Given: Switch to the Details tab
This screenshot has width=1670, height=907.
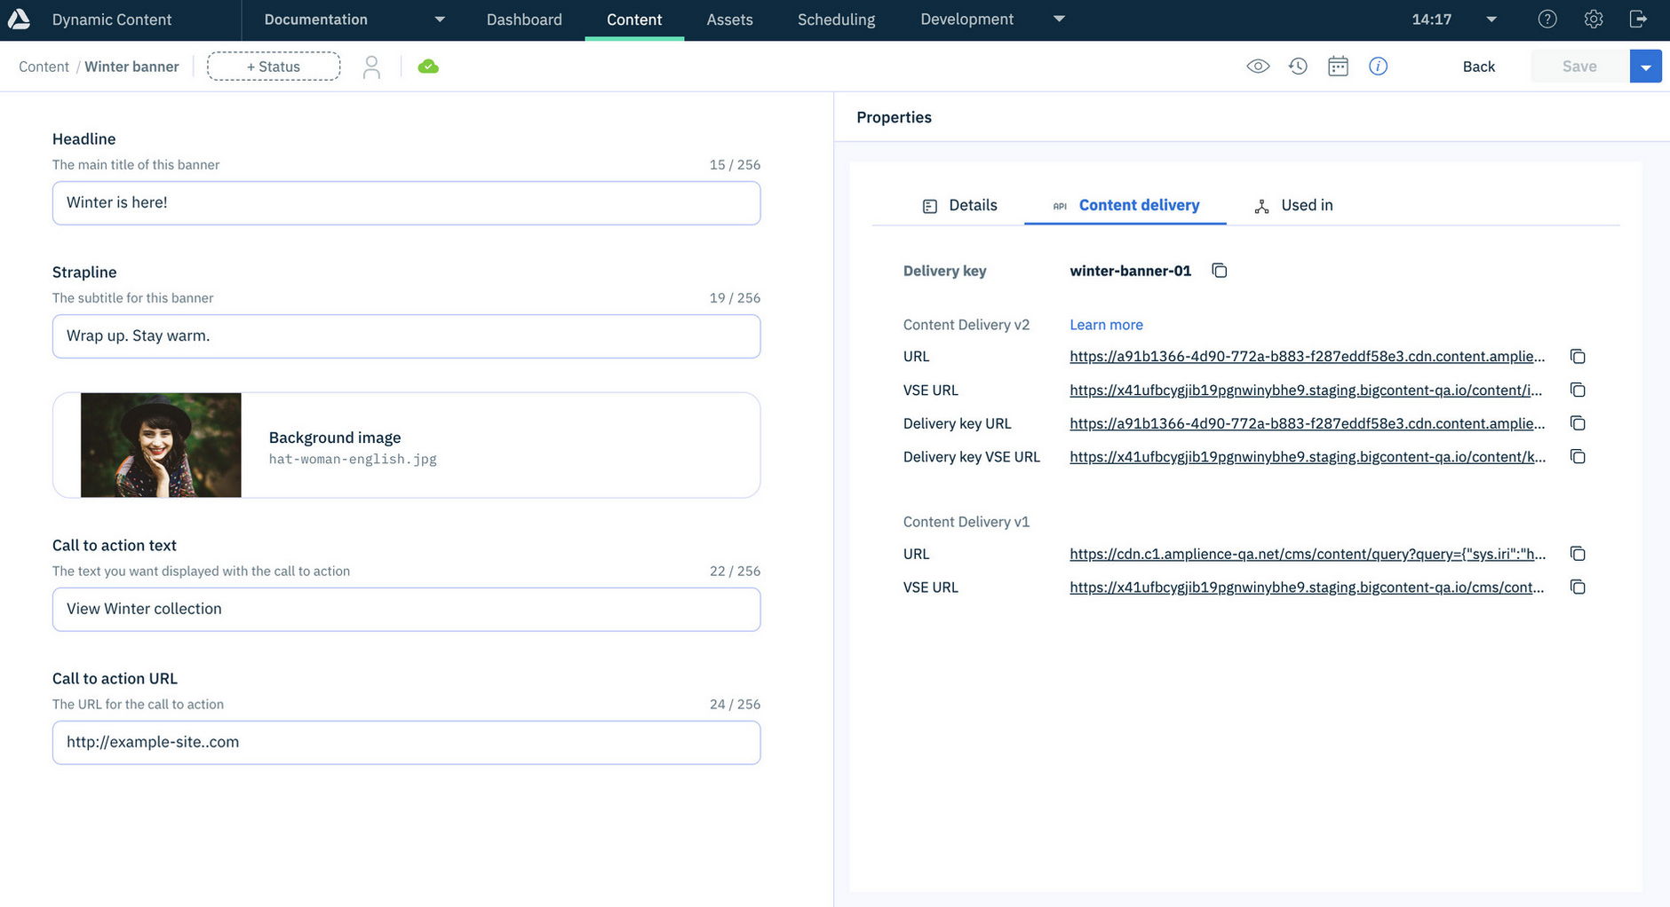Looking at the screenshot, I should [x=960, y=206].
